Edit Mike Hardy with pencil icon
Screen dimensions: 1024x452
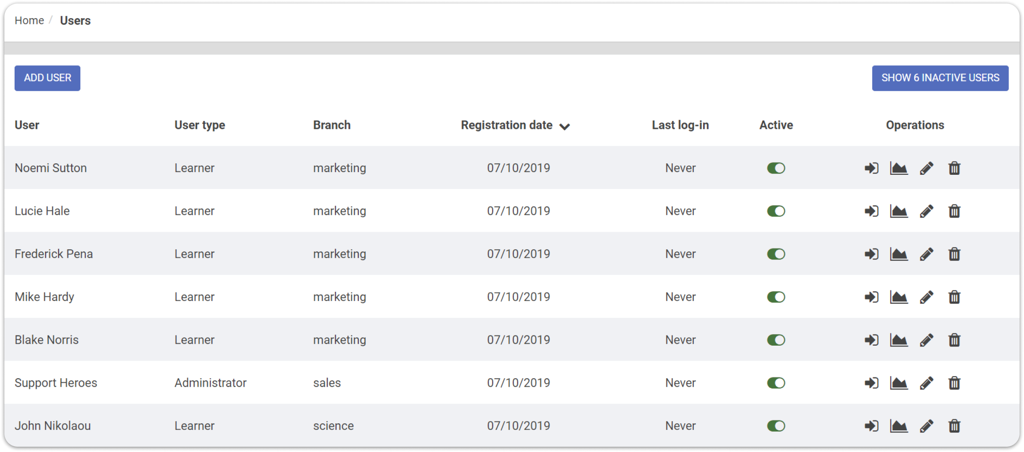tap(926, 297)
